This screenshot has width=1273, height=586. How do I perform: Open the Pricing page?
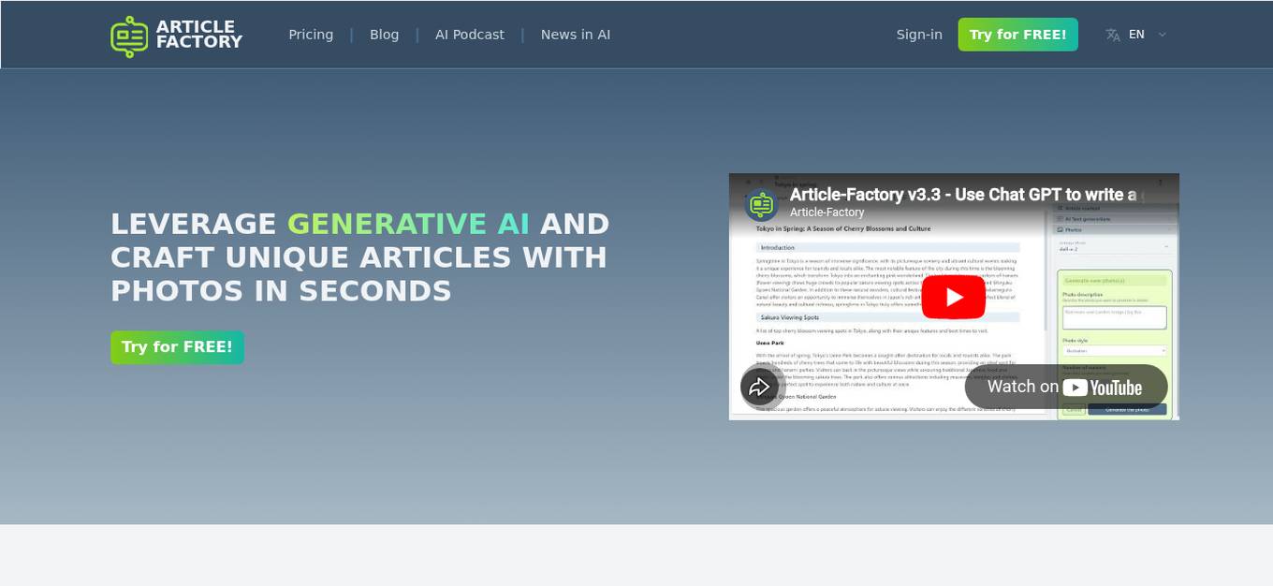311,34
